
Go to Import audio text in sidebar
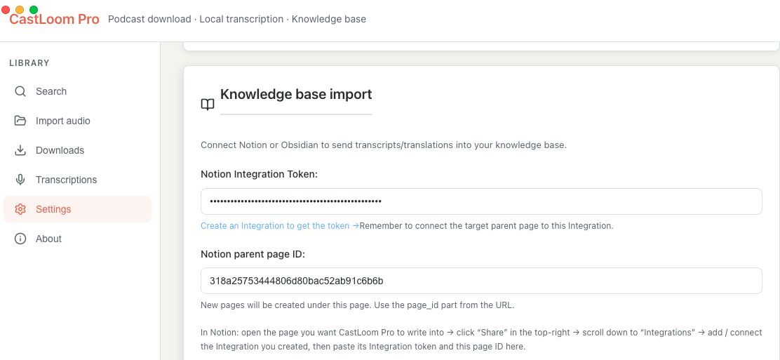pos(63,121)
